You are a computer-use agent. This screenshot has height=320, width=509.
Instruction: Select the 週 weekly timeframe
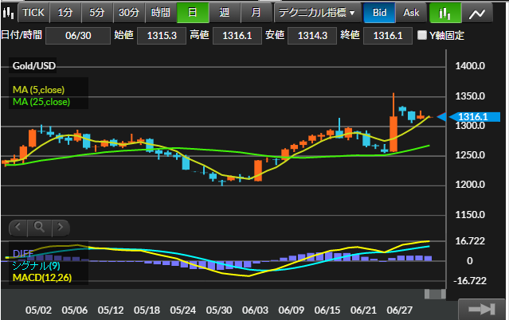point(225,13)
